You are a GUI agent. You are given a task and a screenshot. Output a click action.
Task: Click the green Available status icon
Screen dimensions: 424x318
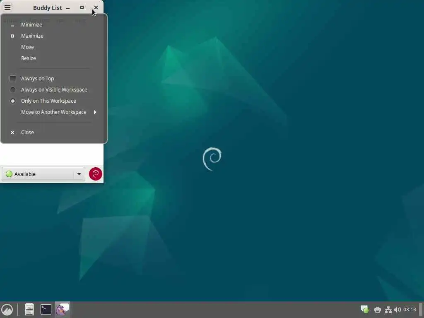[x=9, y=174]
